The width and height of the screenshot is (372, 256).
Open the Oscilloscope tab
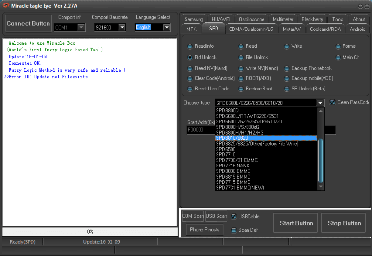tap(252, 19)
